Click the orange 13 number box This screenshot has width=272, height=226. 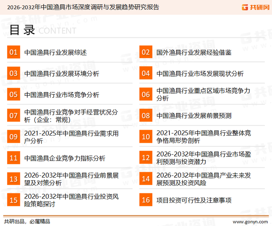pos(13,179)
